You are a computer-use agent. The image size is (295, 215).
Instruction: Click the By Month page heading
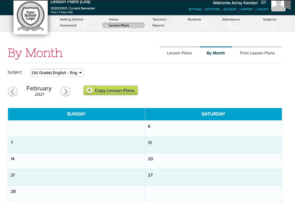click(x=35, y=53)
